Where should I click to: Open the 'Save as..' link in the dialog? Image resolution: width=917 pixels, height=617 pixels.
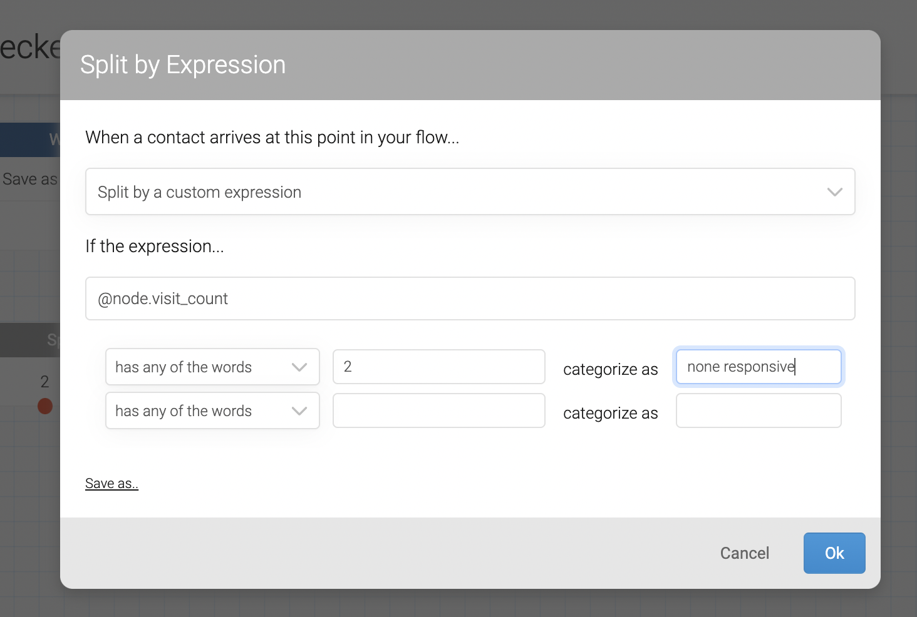click(111, 482)
